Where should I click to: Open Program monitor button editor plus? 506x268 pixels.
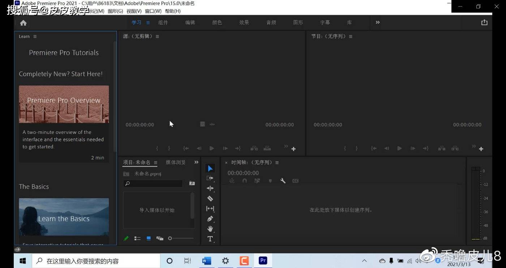481,149
